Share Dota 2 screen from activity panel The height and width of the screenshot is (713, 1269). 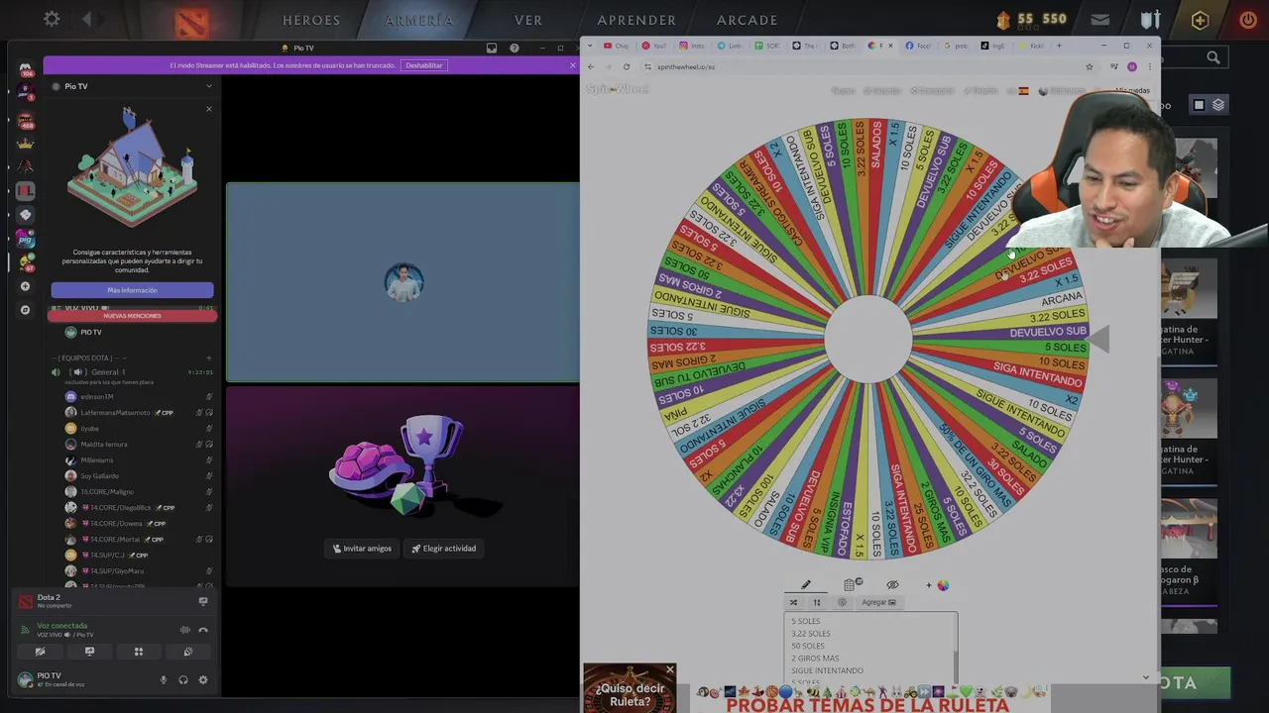[203, 600]
